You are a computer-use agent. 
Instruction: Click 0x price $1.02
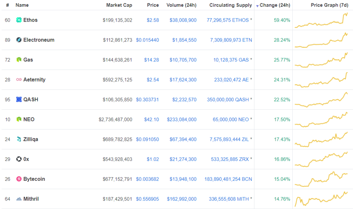[x=153, y=159]
